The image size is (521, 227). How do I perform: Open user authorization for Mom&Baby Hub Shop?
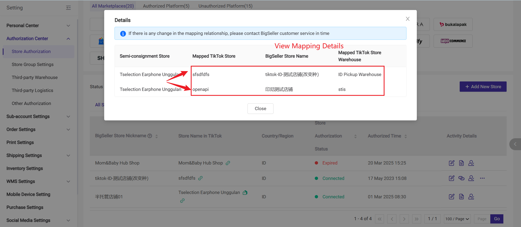(471, 163)
